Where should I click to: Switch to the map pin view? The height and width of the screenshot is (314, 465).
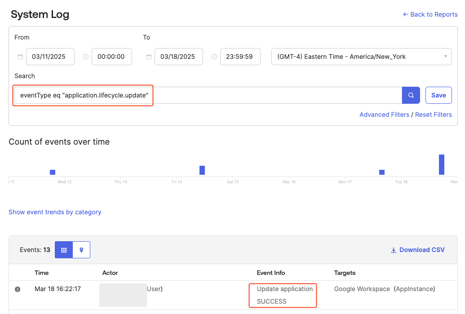pyautogui.click(x=81, y=250)
